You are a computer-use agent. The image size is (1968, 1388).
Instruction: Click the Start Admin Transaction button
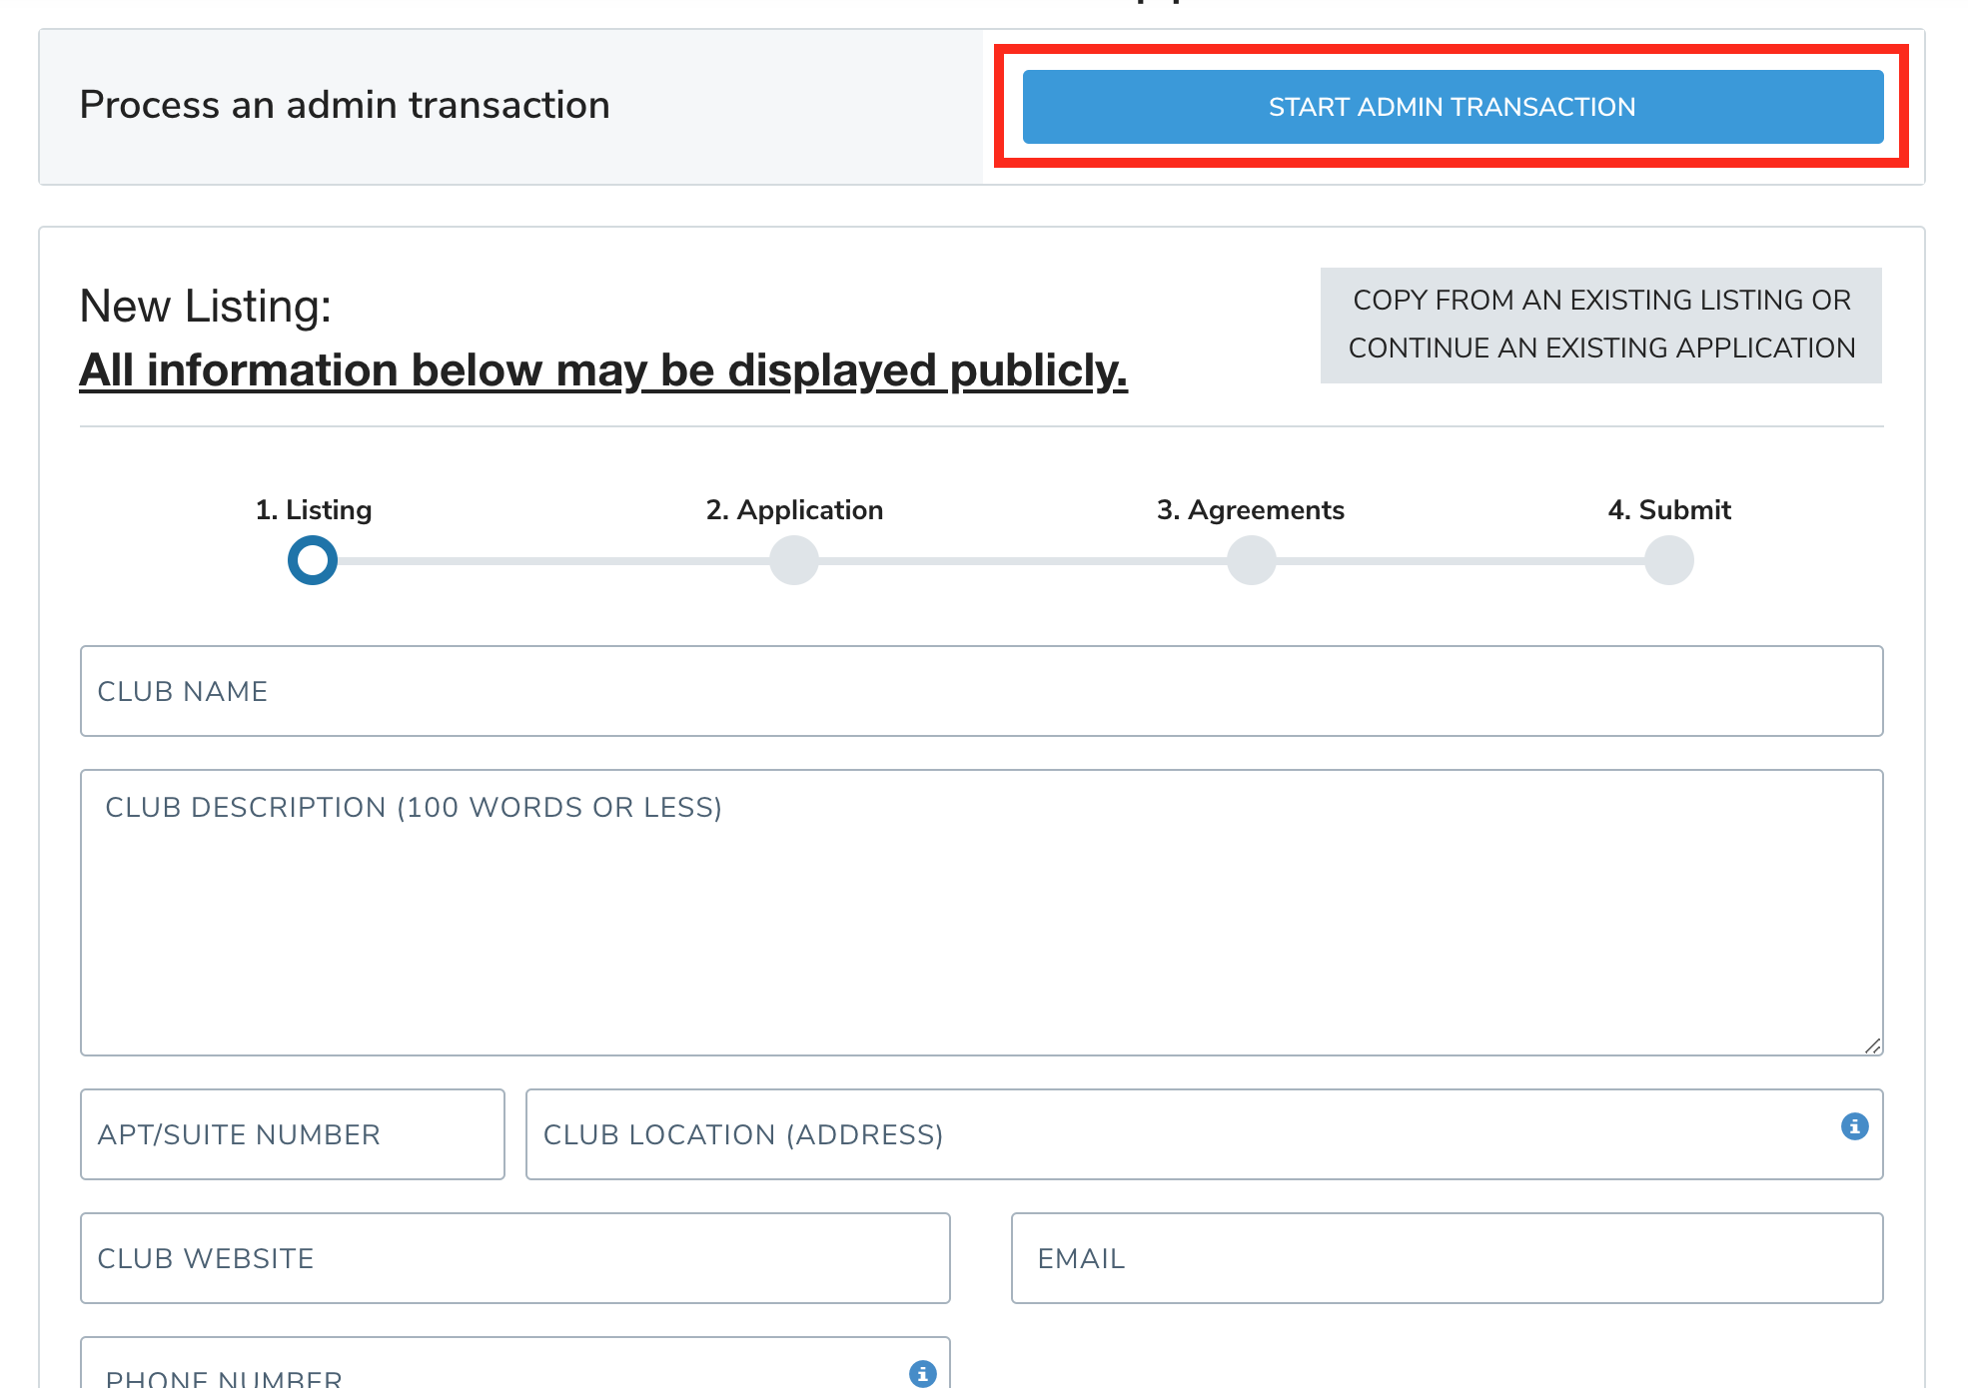coord(1452,107)
